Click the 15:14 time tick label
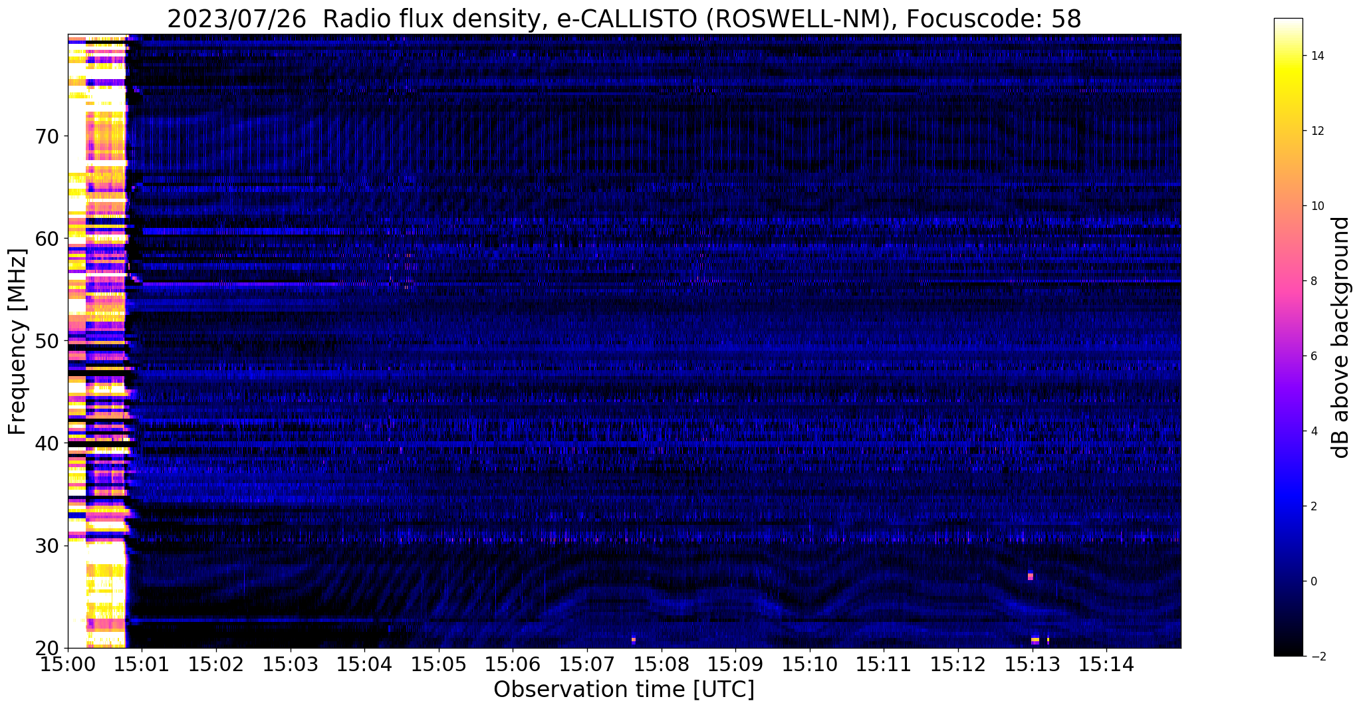 pos(1106,664)
